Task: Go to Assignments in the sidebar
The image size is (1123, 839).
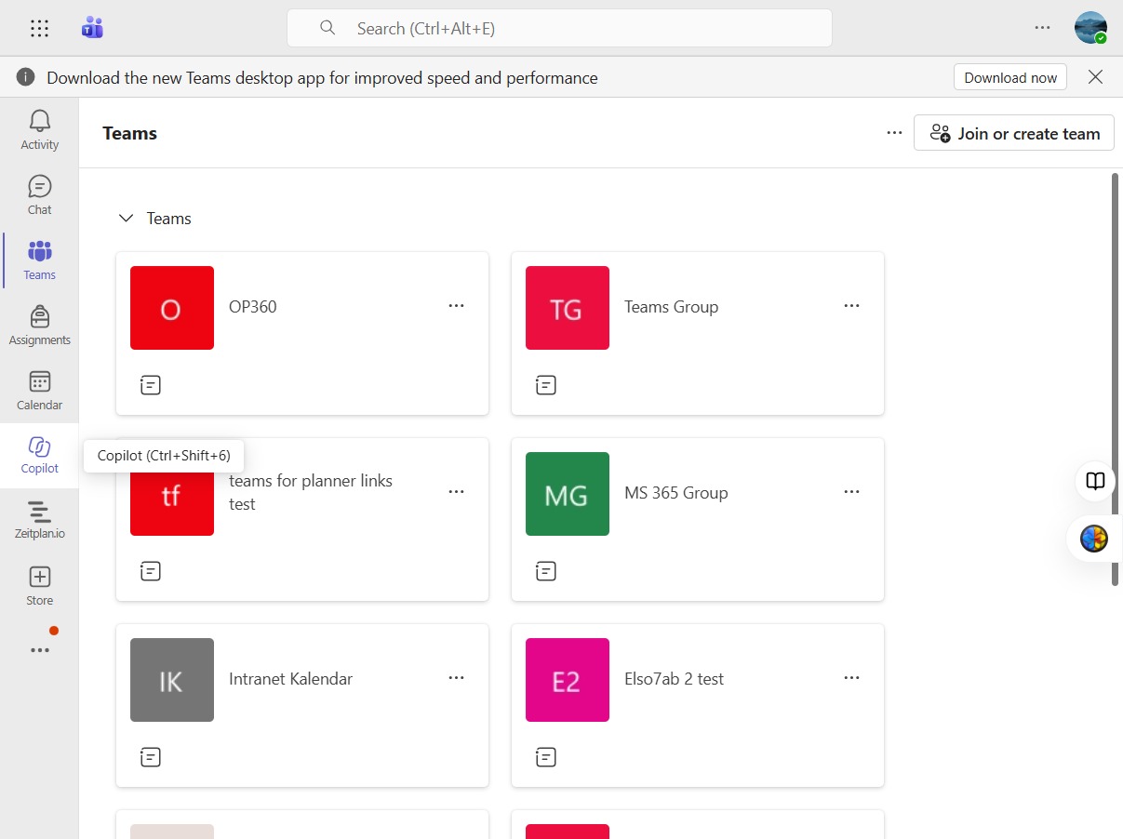Action: tap(39, 326)
